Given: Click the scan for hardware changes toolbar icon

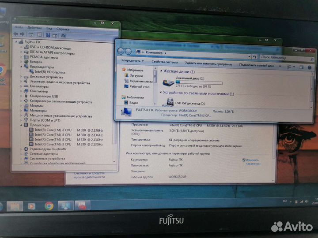Looking at the screenshot, I should point(63,36).
